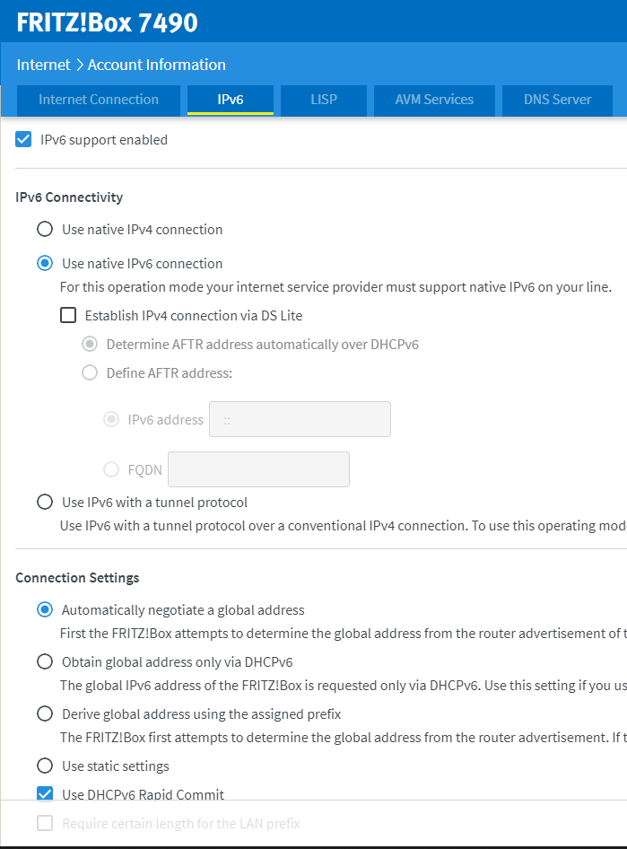
Task: Select Use native IPv4 connection
Action: click(x=45, y=229)
